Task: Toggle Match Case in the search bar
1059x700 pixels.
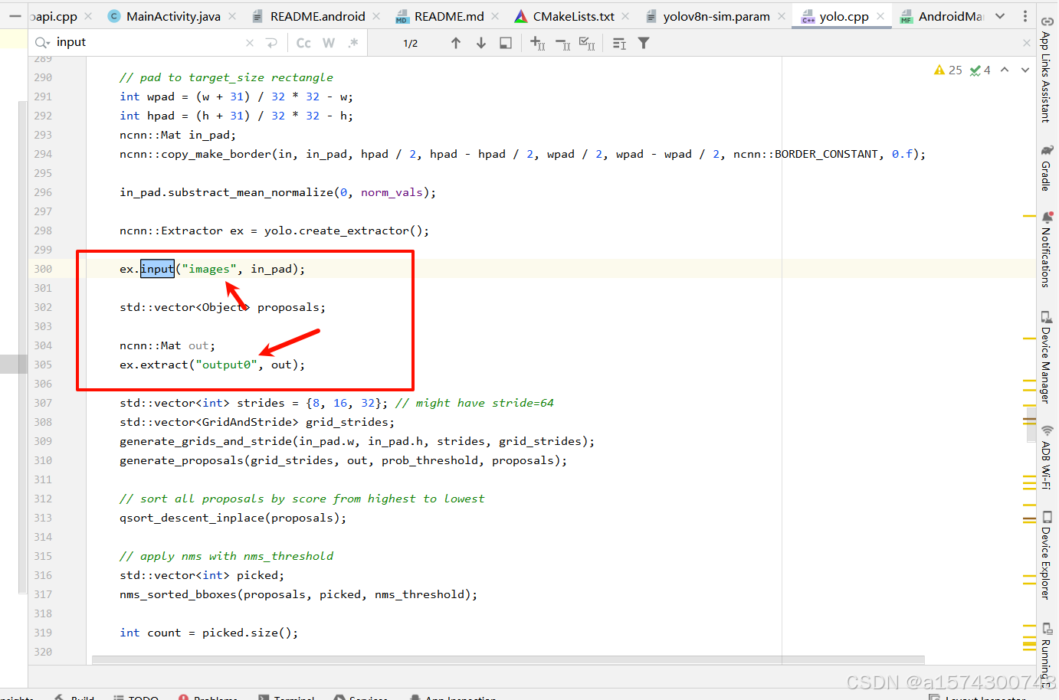Action: 303,43
